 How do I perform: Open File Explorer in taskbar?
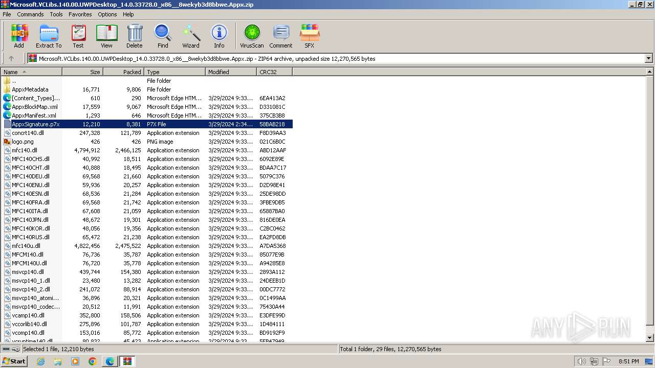click(58, 361)
